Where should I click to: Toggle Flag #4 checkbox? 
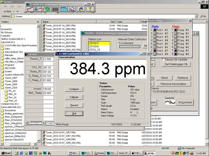pyautogui.click(x=176, y=40)
